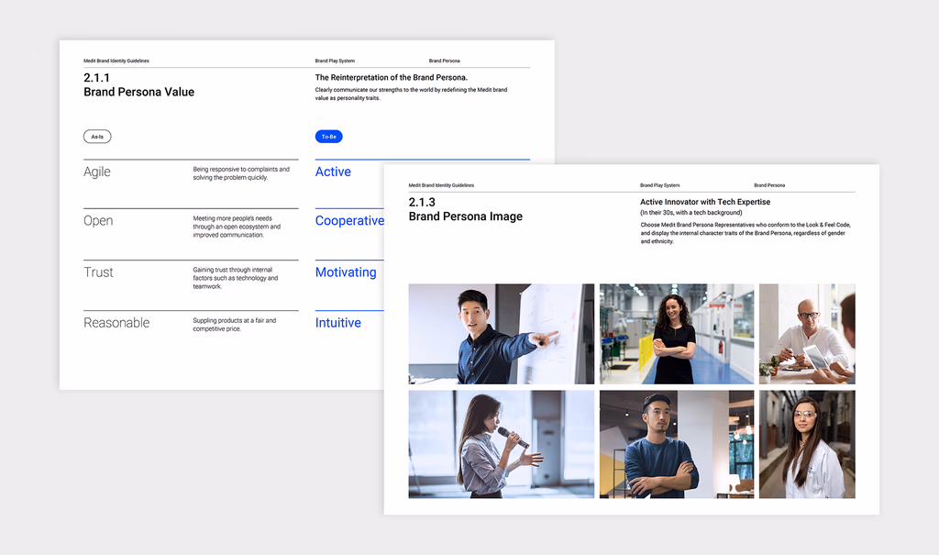
Task: Click the blue To-Be pill button
Action: tap(329, 137)
